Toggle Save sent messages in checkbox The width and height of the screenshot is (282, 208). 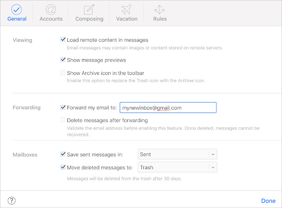click(63, 154)
